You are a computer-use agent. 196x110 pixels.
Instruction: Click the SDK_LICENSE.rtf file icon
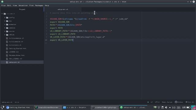tap(7, 59)
